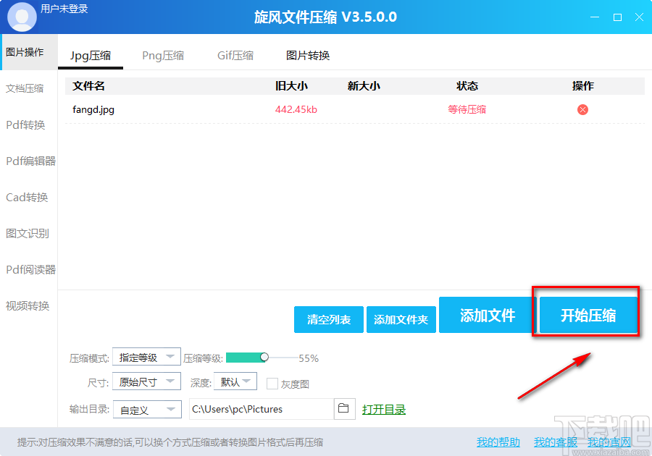Open the Pdf编辑器 tool
This screenshot has height=456, width=652.
point(29,161)
